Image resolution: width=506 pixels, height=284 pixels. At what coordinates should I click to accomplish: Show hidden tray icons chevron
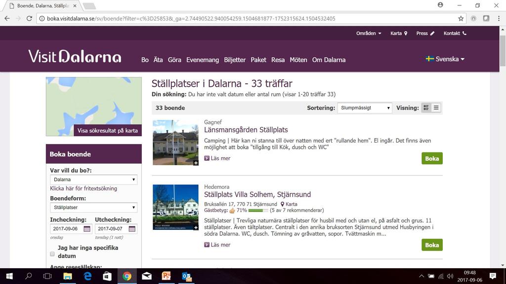point(422,276)
